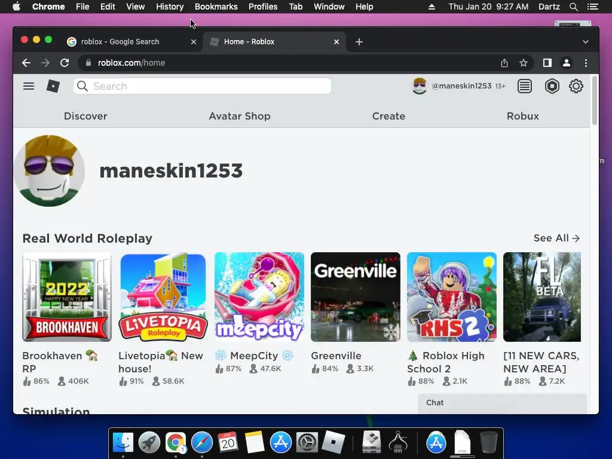Go to the Avatar Shop
Screen dimensions: 612x459
pyautogui.click(x=239, y=116)
